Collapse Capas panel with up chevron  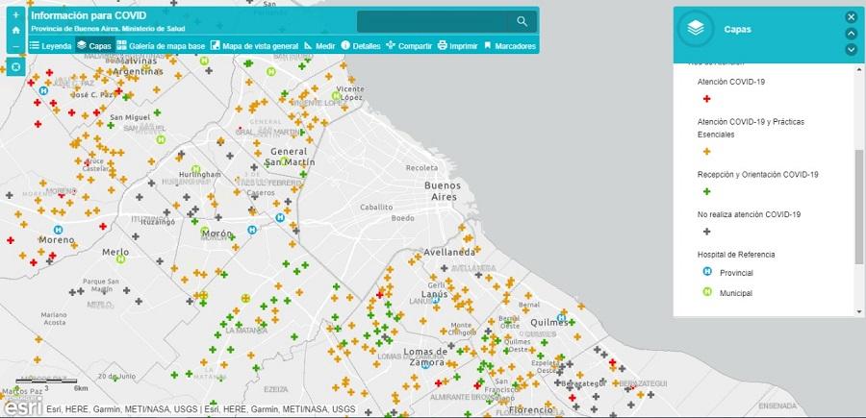click(851, 33)
